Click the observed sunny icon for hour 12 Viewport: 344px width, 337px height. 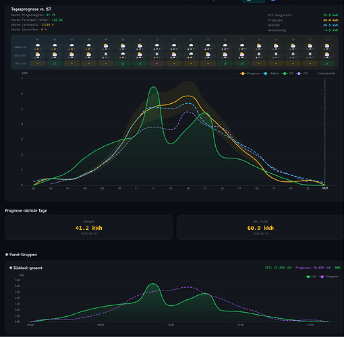click(157, 55)
